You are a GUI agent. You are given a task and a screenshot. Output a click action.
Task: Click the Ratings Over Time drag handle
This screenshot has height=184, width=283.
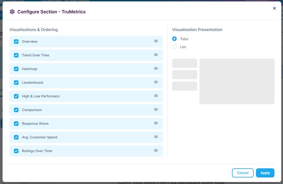point(156,151)
